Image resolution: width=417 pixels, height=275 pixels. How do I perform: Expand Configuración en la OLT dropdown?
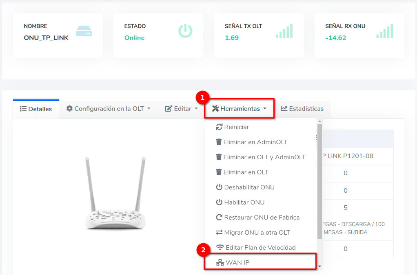(x=109, y=109)
